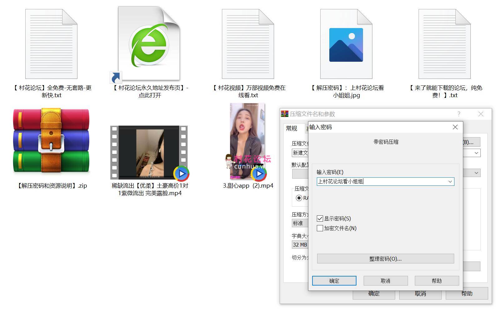Select the 【村花视频】万部视频免费在线看.txt file icon
This screenshot has width=496, height=322.
(248, 44)
